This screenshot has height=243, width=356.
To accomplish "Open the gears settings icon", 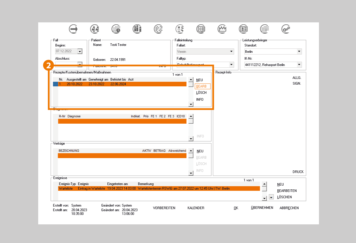I will coord(286,29).
